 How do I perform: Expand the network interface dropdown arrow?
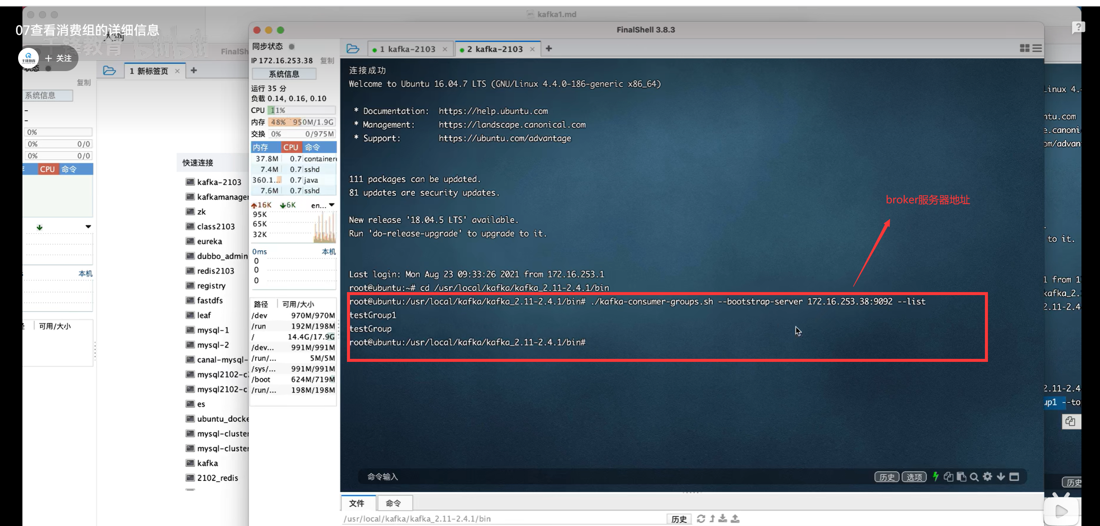point(331,205)
